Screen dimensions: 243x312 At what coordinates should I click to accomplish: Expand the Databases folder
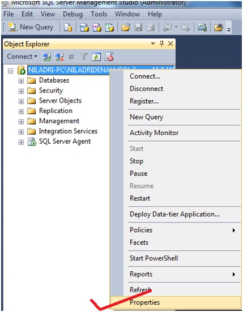tap(21, 81)
